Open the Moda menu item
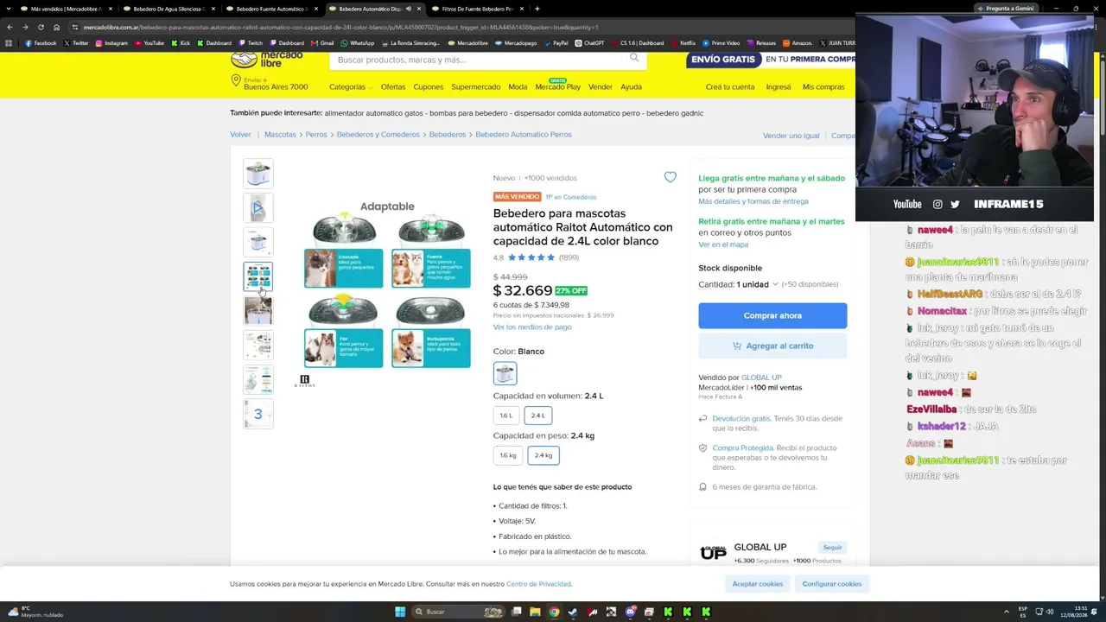 tap(518, 87)
